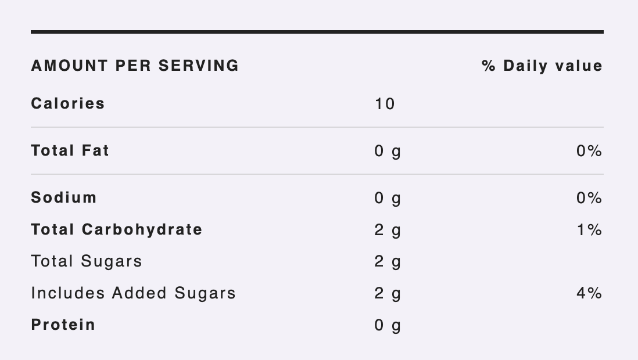Viewport: 638px width, 360px height.
Task: Click the Total Carbohydrate 2 g amount
Action: (x=388, y=231)
